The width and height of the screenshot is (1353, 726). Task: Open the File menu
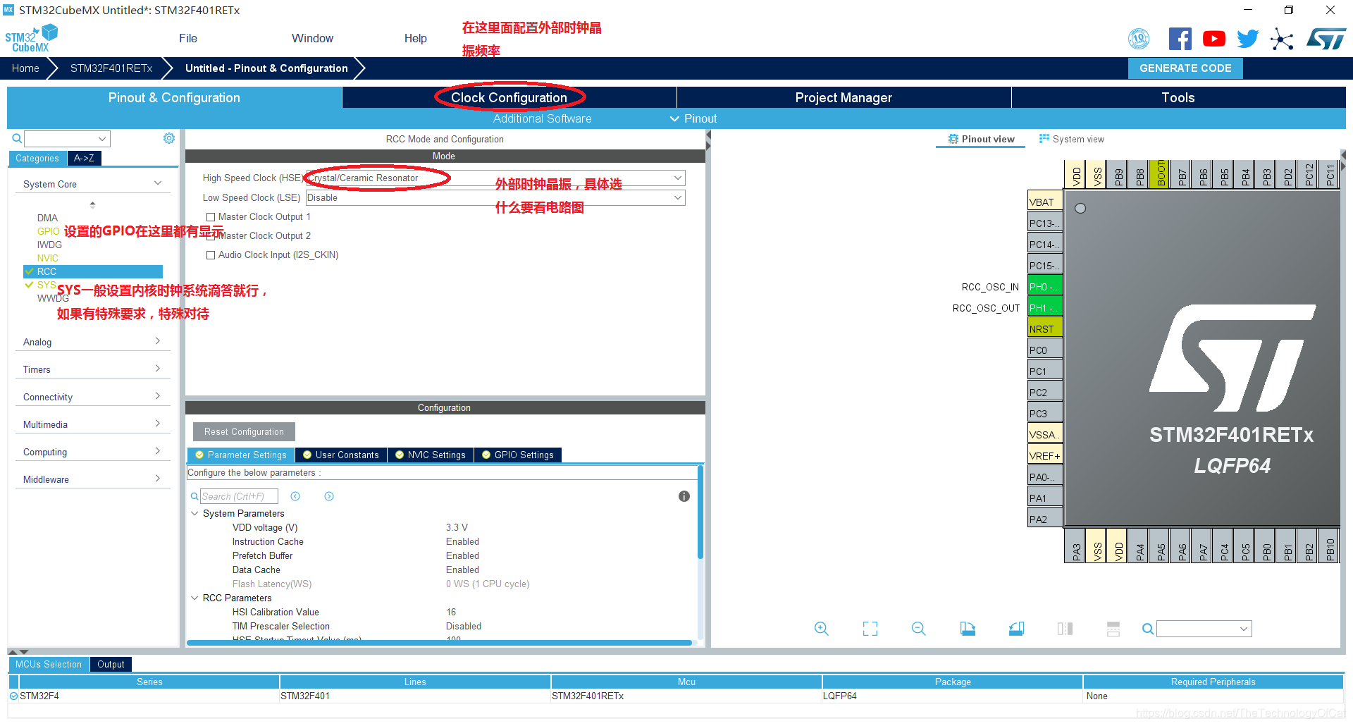188,38
